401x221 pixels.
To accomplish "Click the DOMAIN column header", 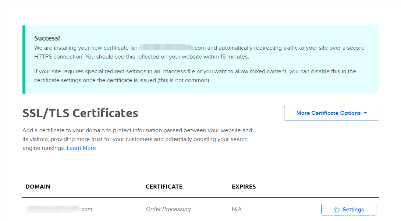I will 38,186.
